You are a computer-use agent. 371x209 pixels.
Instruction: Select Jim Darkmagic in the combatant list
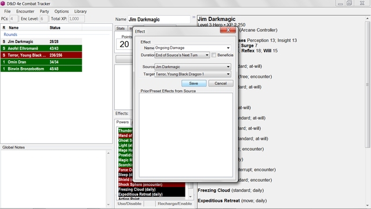tap(41, 41)
